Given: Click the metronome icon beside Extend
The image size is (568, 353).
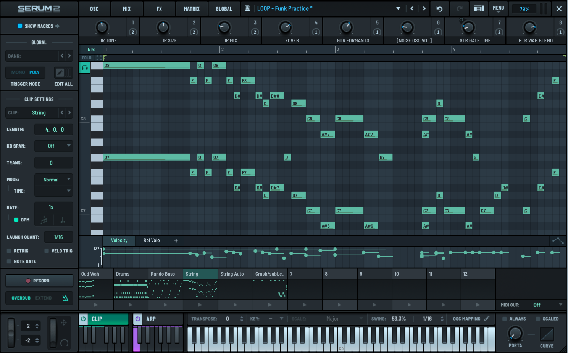Looking at the screenshot, I should tap(65, 298).
